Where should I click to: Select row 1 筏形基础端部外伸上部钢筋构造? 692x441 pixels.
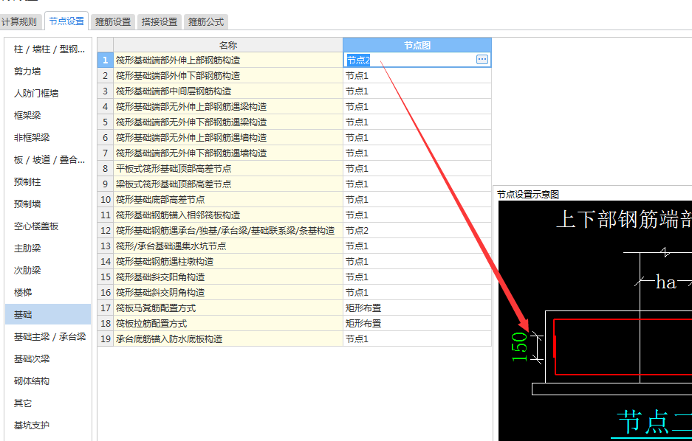(x=228, y=60)
